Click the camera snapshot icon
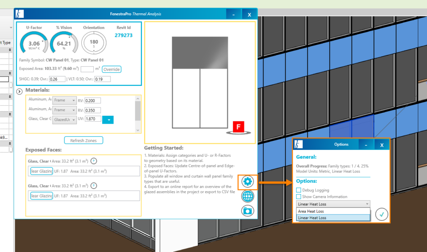The image size is (427, 252). coord(248,211)
